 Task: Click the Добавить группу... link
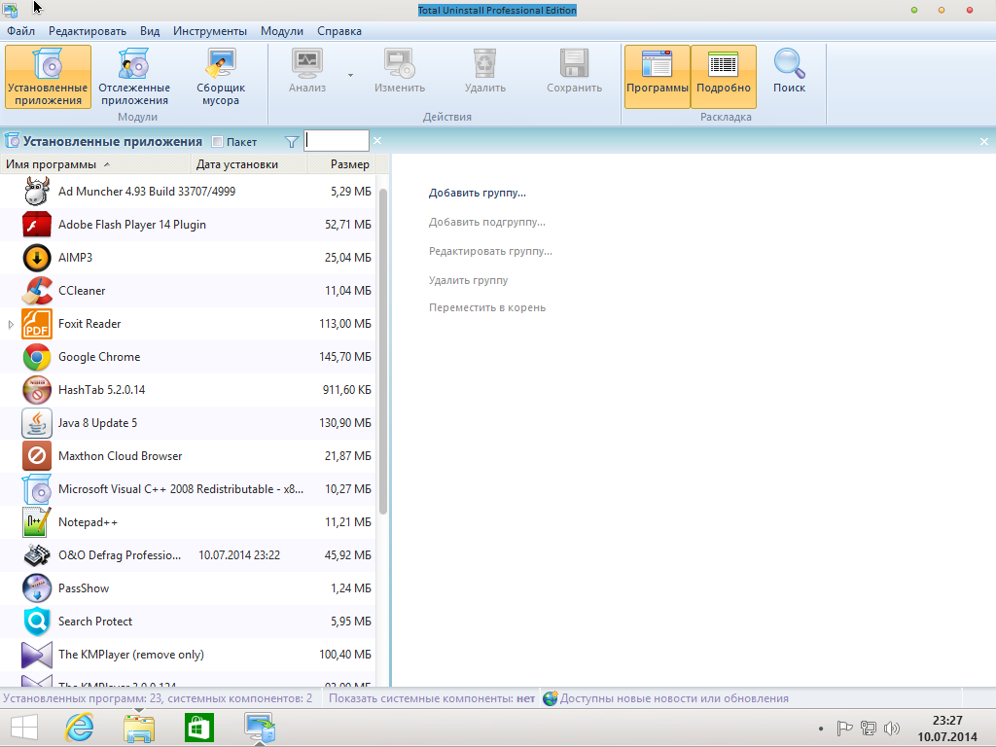coord(477,194)
